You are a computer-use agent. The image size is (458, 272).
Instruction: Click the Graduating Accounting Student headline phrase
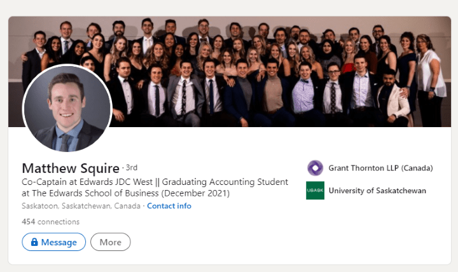click(225, 182)
